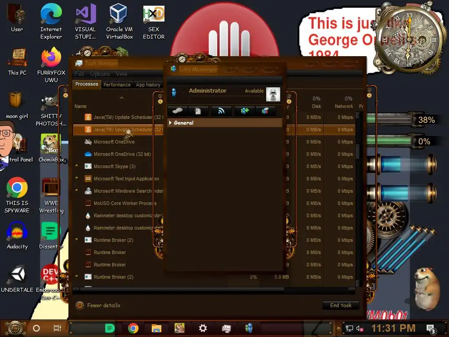Image resolution: width=449 pixels, height=337 pixels.
Task: Open the Oracle VM VirtualBox desktop icon
Action: coord(119,22)
